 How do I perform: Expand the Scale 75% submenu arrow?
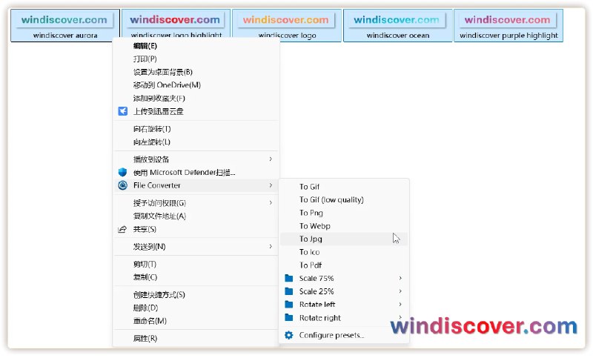(400, 278)
